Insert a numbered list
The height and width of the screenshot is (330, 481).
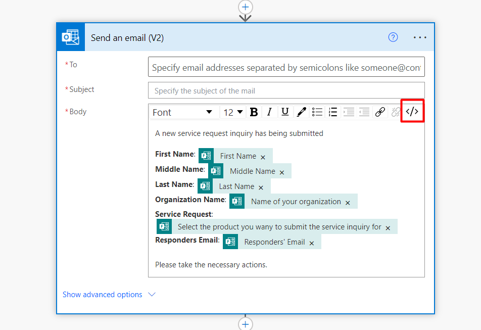(333, 112)
